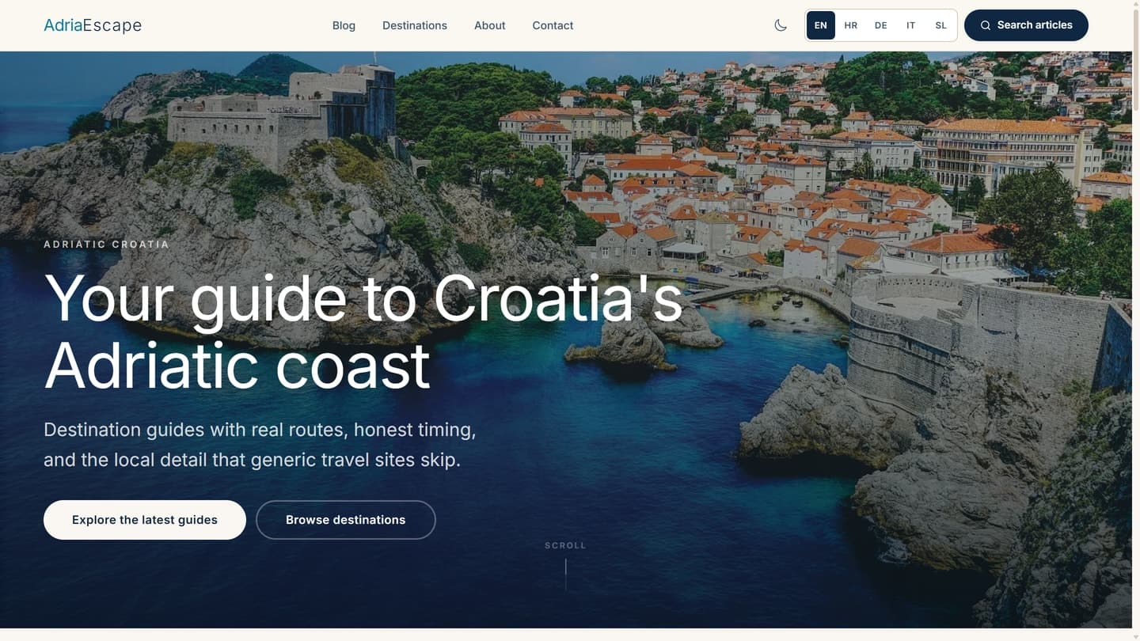Navigate to the About page

coord(489,25)
